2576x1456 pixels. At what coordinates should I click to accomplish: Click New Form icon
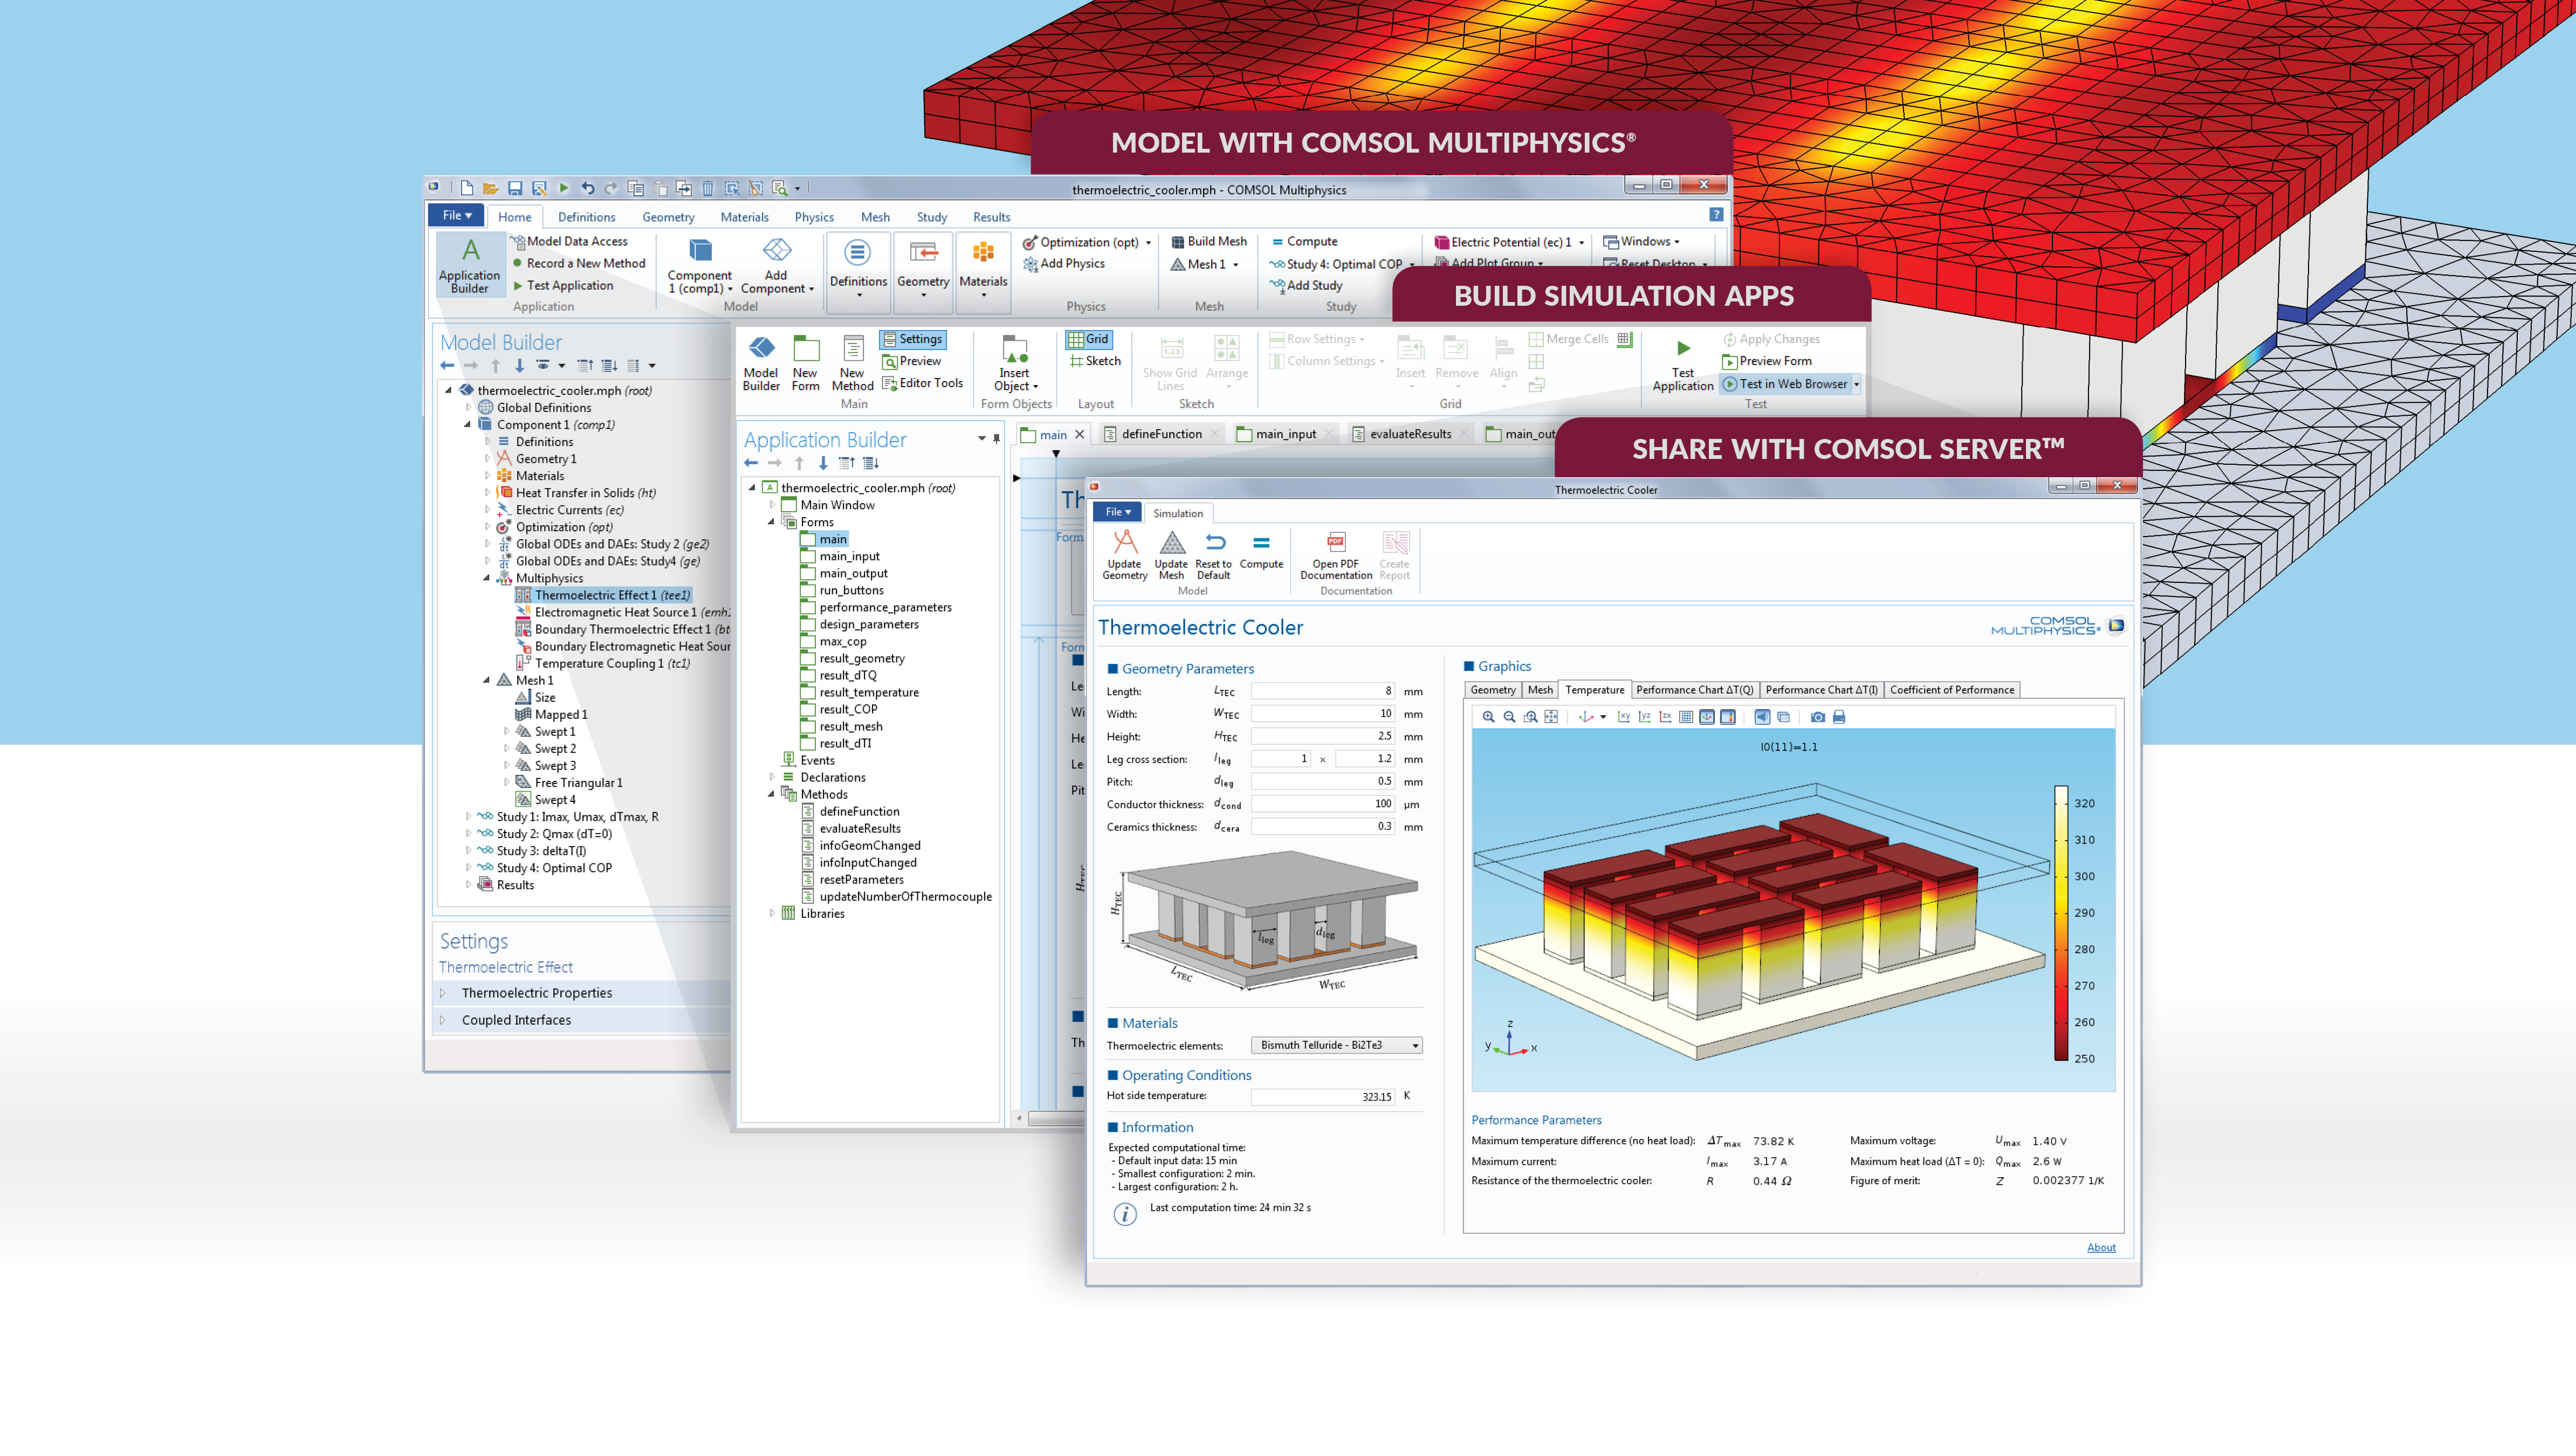pos(805,363)
